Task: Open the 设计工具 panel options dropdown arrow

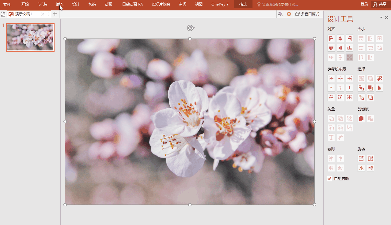Action: click(382, 18)
